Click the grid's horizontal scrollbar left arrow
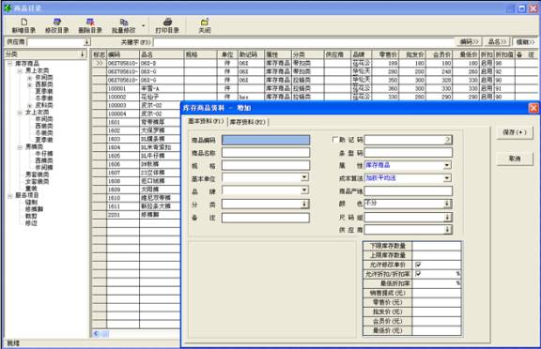 [x=96, y=333]
